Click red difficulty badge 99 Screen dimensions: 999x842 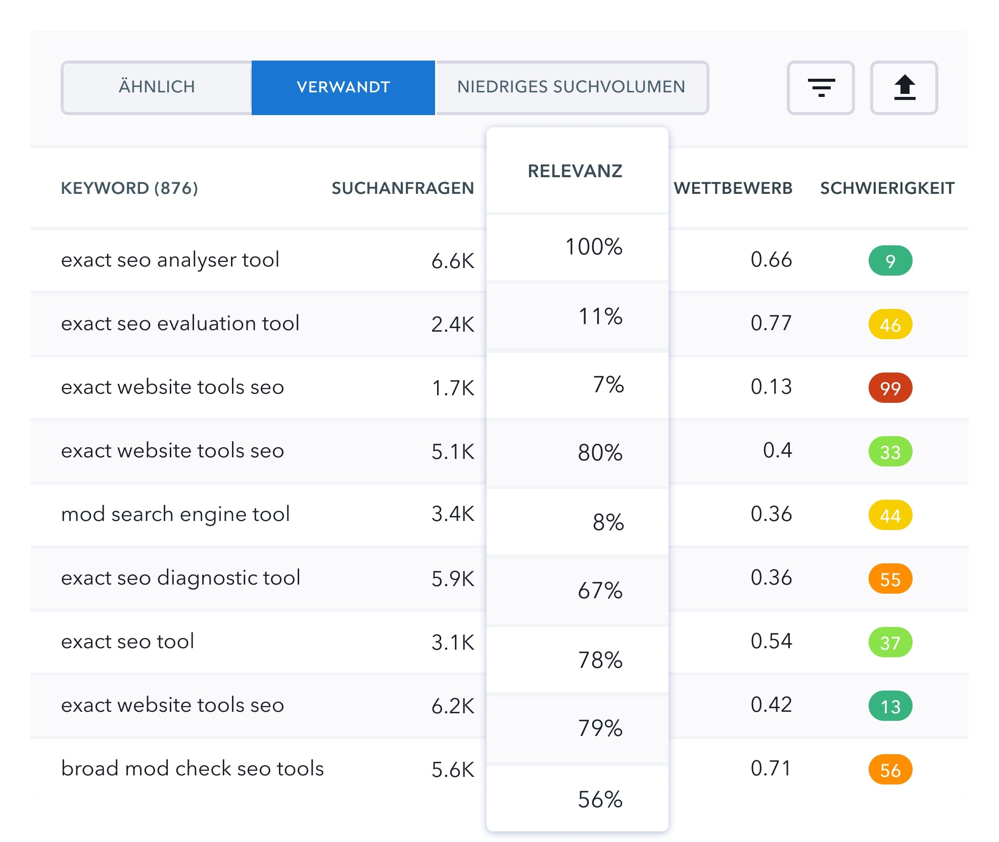coord(890,388)
